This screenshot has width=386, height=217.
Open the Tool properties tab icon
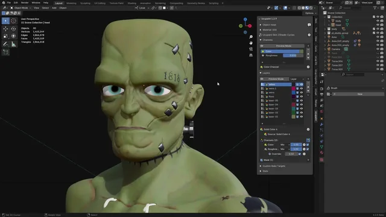[321, 82]
